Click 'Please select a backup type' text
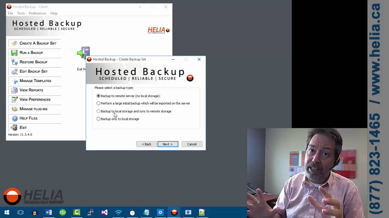The width and height of the screenshot is (389, 218). click(114, 88)
